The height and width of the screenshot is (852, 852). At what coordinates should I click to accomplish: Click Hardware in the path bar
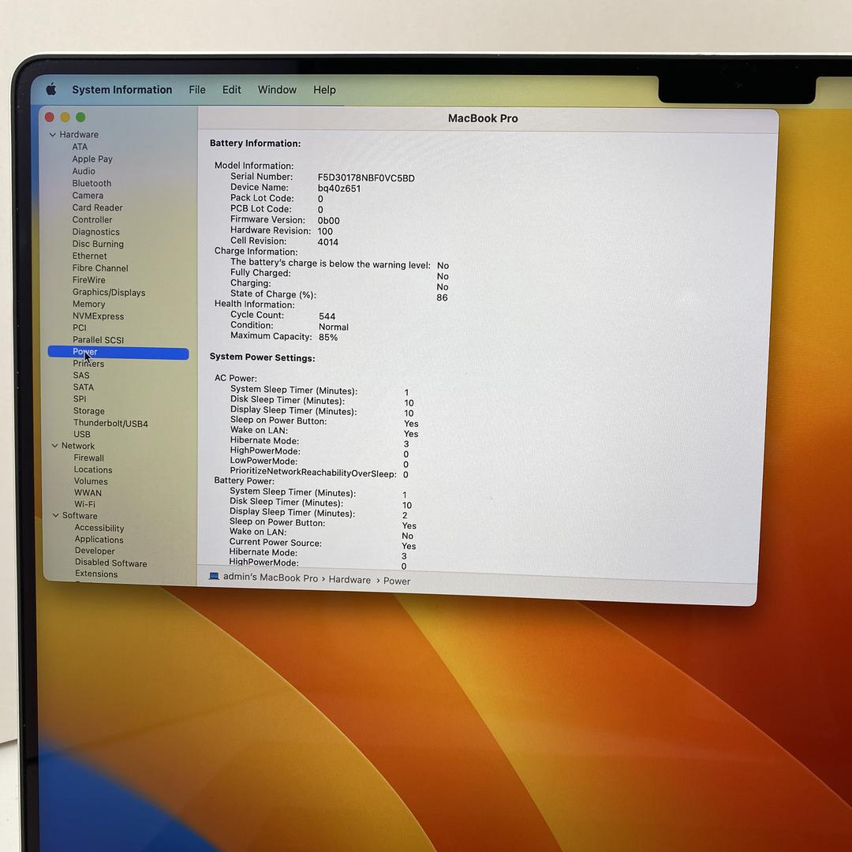pos(349,580)
